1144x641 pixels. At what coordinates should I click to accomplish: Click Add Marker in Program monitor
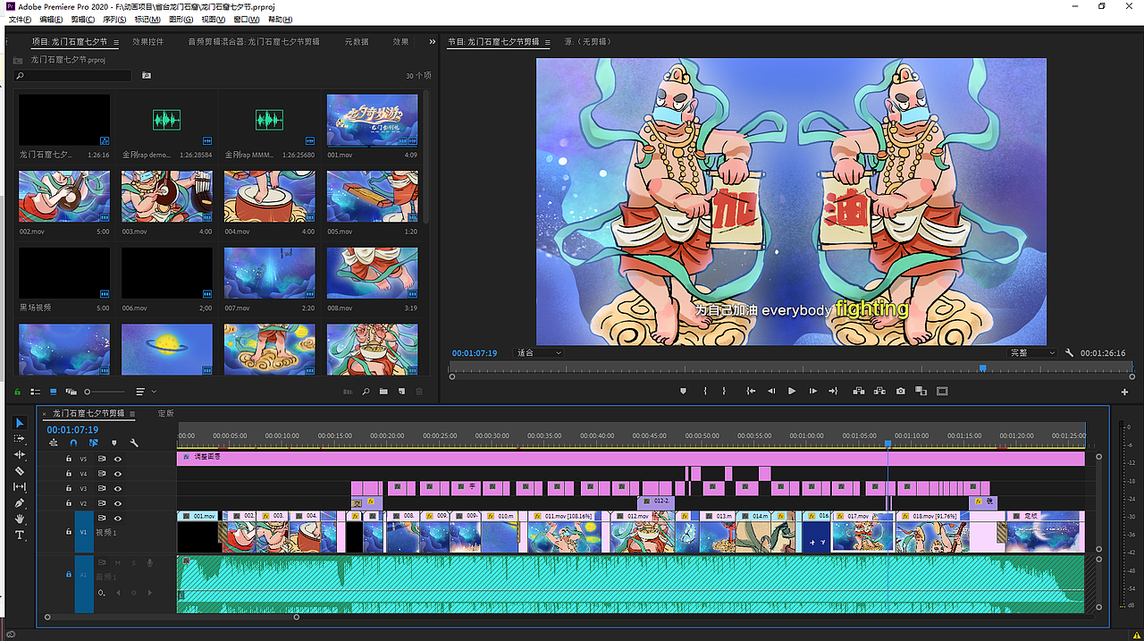click(684, 391)
